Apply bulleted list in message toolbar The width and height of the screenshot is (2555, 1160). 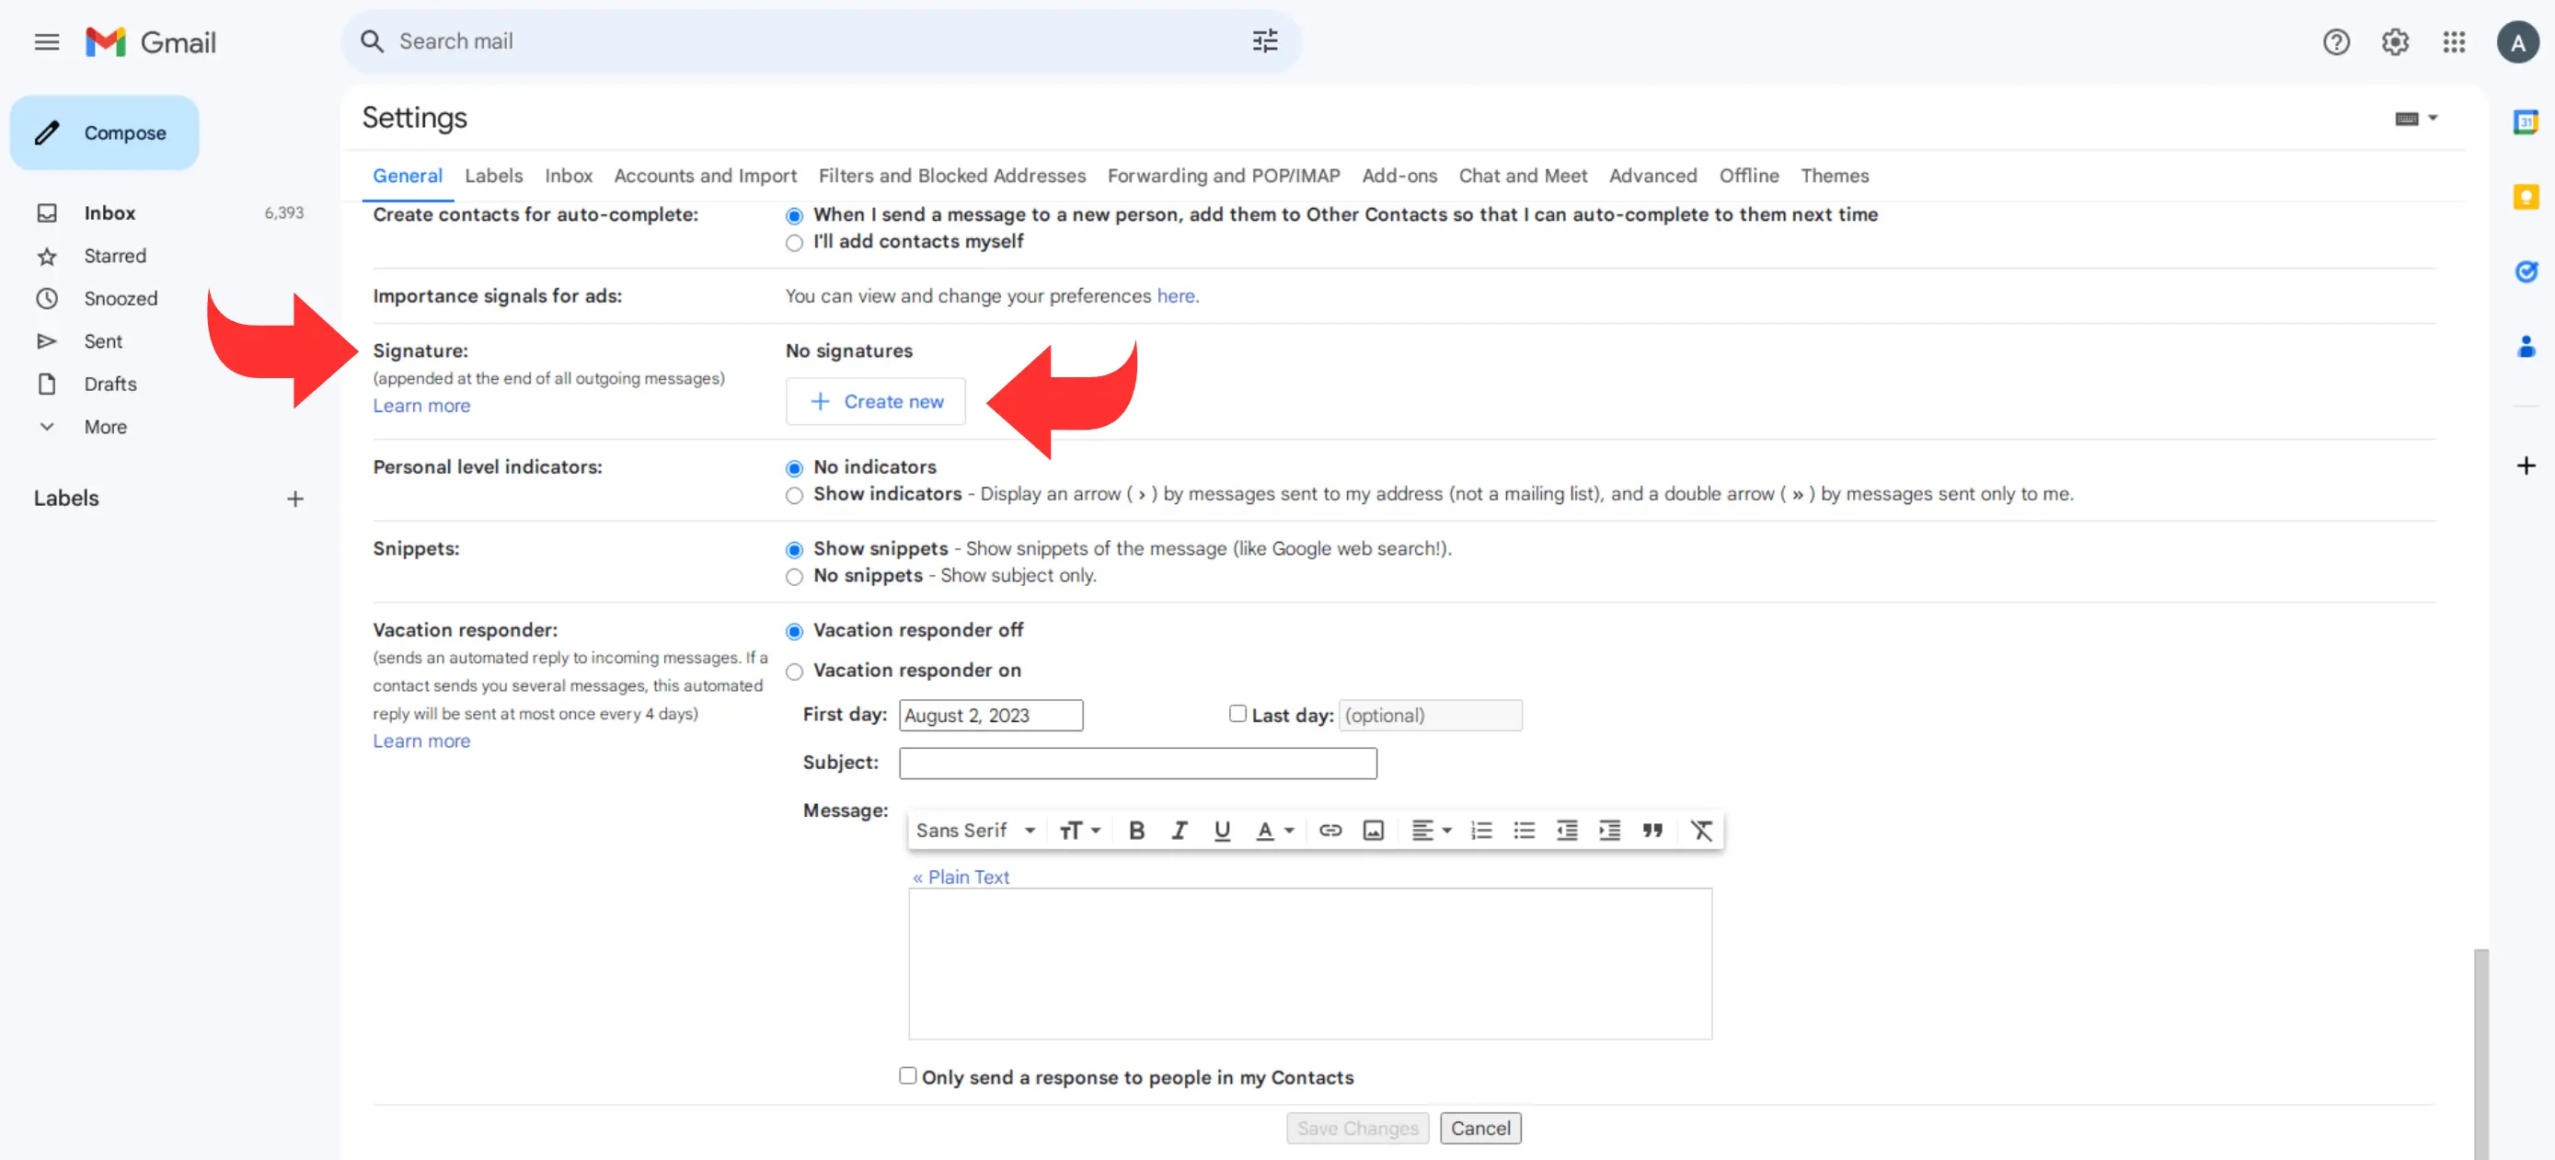(1524, 830)
